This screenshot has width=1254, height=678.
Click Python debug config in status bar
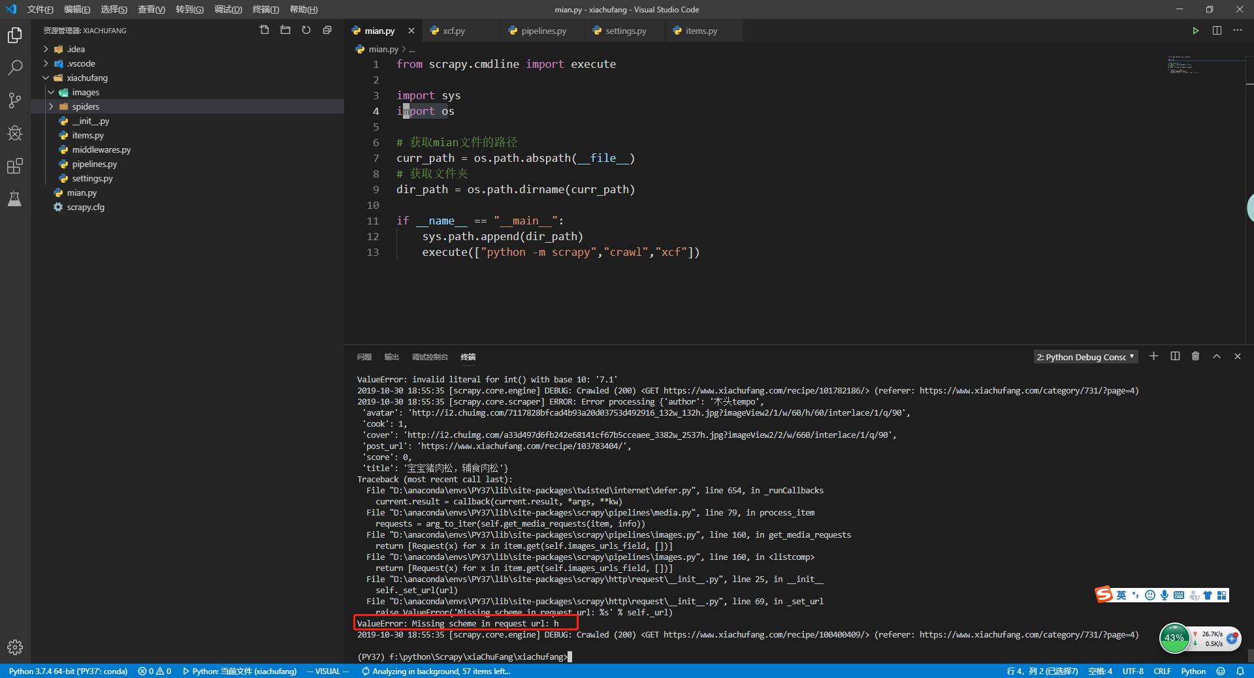(239, 671)
